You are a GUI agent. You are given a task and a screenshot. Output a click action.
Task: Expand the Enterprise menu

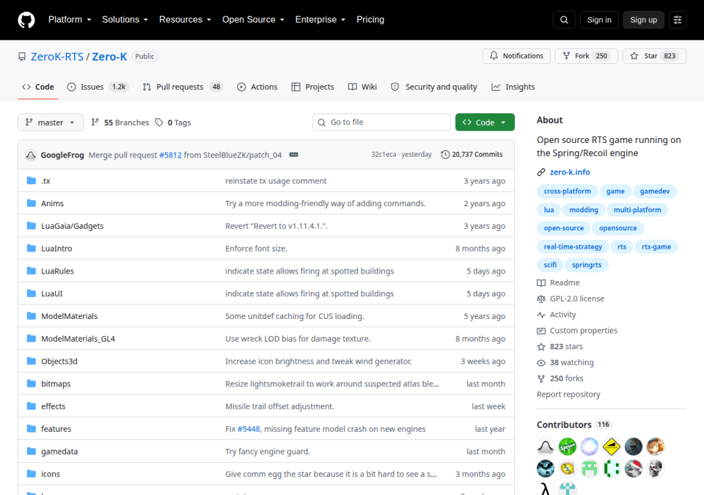pyautogui.click(x=320, y=20)
